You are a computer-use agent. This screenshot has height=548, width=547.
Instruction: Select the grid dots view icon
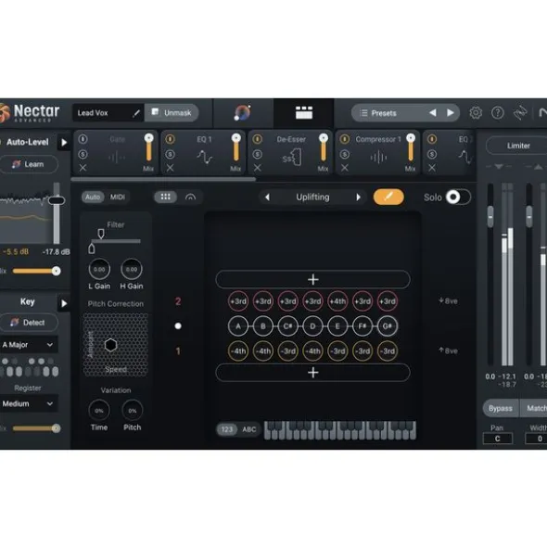tap(165, 197)
